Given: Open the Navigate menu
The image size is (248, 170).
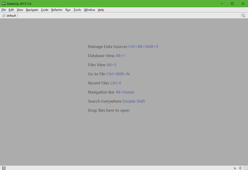Looking at the screenshot, I should click(32, 10).
